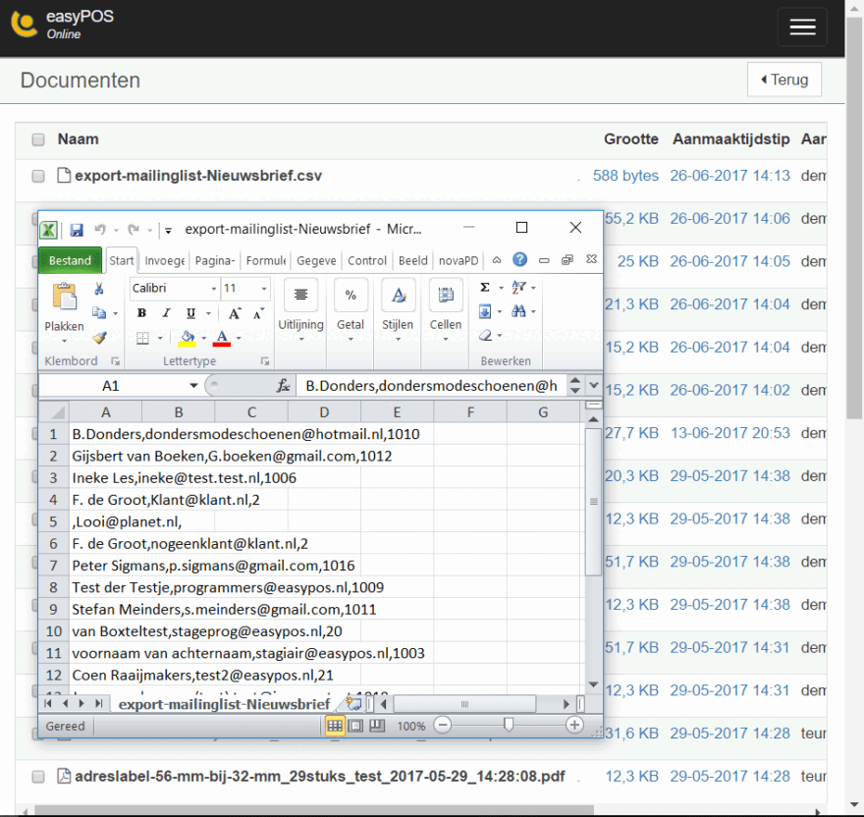
Task: Switch to Page Break Preview view
Action: pyautogui.click(x=377, y=726)
